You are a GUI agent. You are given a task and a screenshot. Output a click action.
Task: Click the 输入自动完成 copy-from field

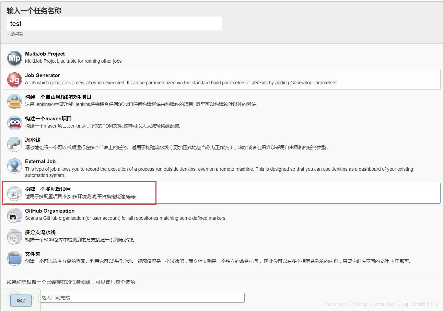(142, 298)
